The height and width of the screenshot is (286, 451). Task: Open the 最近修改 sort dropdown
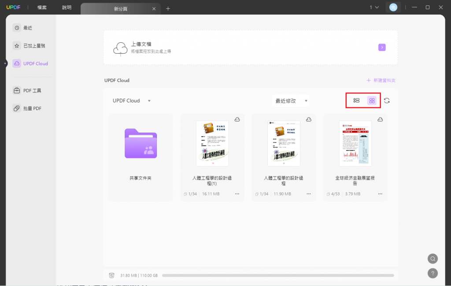pos(291,101)
